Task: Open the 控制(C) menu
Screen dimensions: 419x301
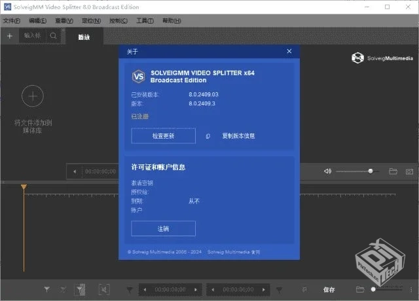Action: pyautogui.click(x=118, y=20)
